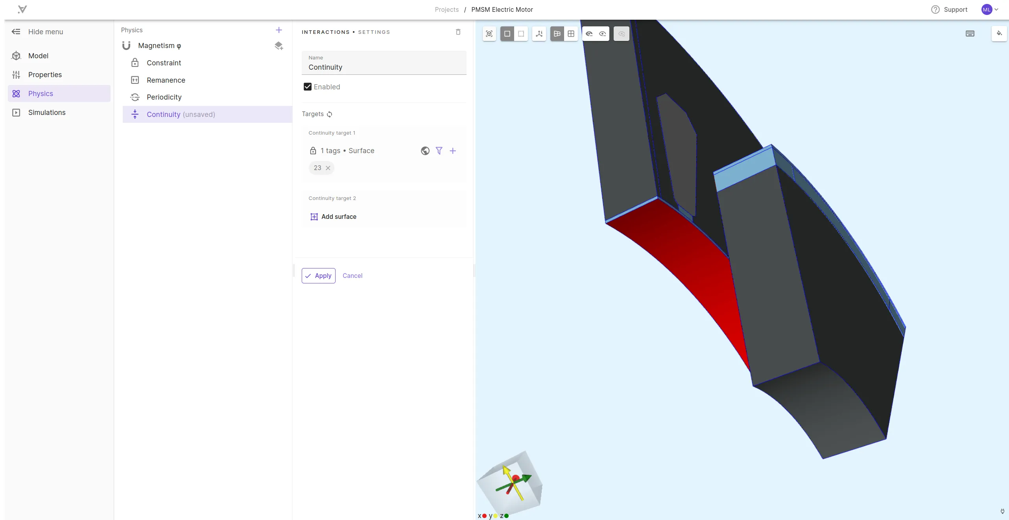
Task: Click the Magnetism φ magnet icon
Action: pyautogui.click(x=126, y=46)
